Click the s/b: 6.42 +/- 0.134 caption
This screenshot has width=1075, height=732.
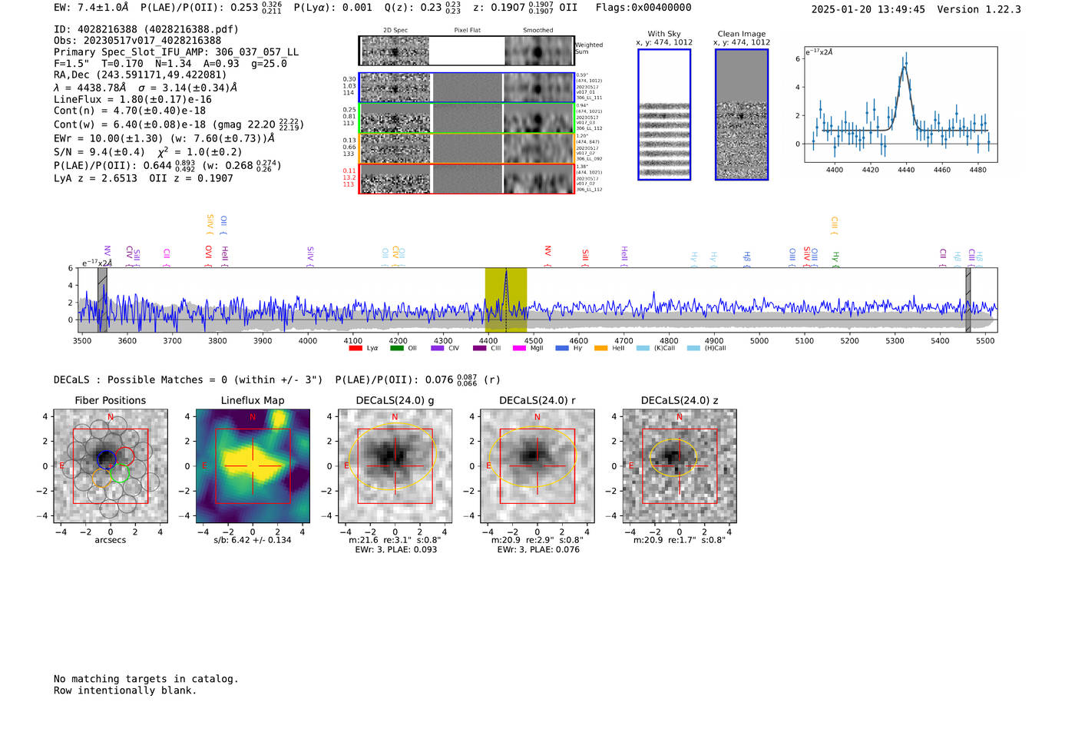(253, 540)
